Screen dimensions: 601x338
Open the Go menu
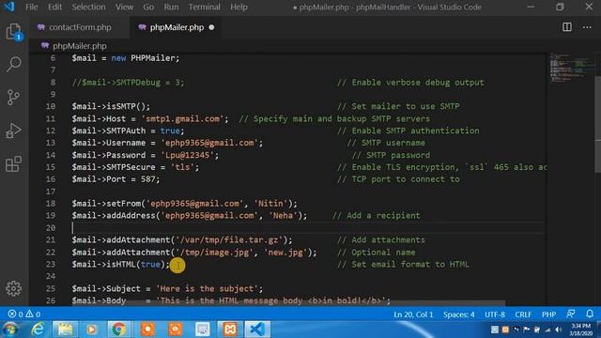[x=148, y=7]
